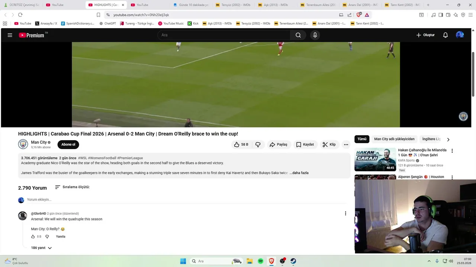Go back to the previous page
The image size is (476, 267).
(x=5, y=15)
